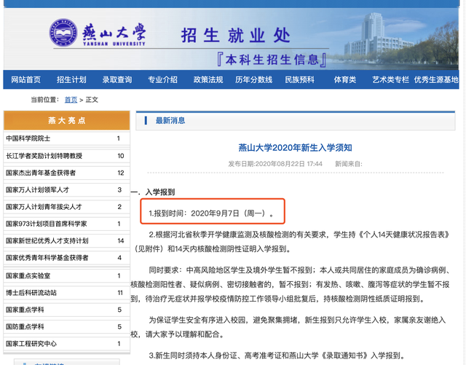The width and height of the screenshot is (466, 365).
Task: Go to 录取查询 in navigation bar
Action: click(x=117, y=79)
